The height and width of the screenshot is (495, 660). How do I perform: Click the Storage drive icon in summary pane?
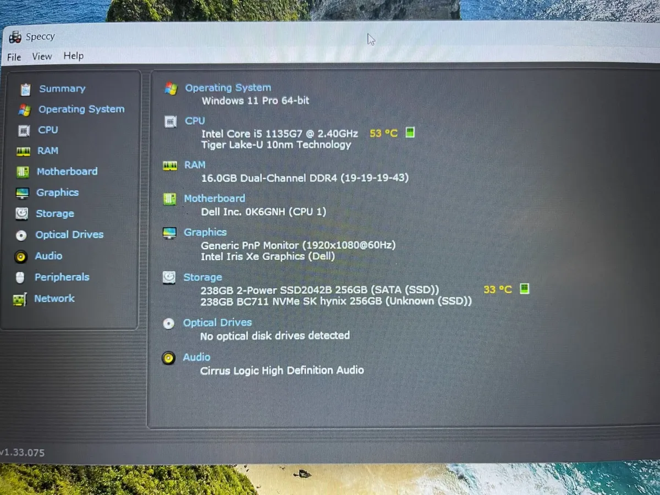point(169,278)
